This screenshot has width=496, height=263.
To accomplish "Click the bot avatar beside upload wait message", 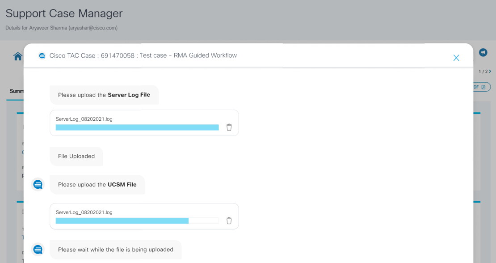I will [38, 249].
